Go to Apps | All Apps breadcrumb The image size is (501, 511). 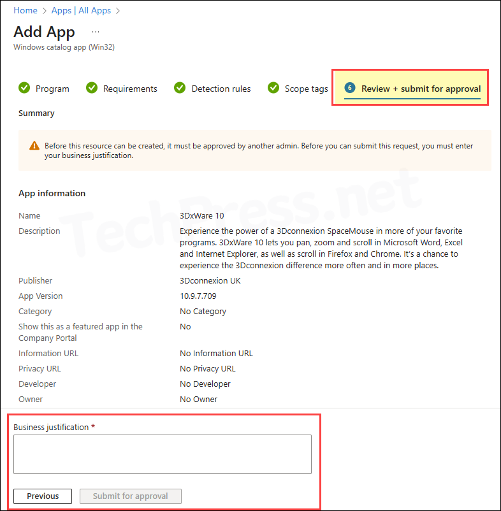click(x=81, y=10)
